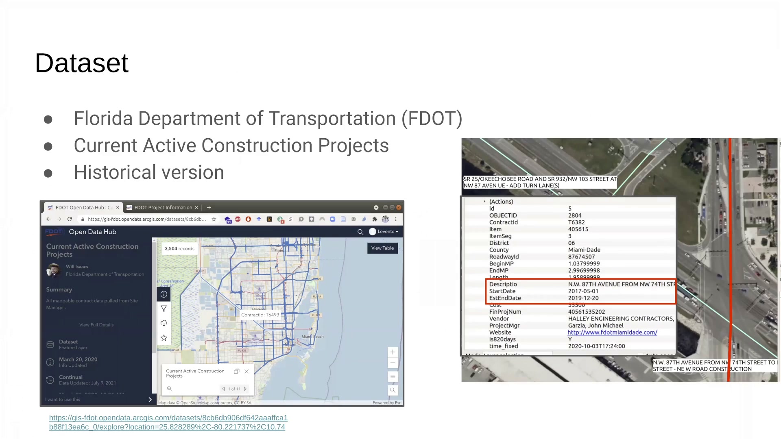Search the Open Data Hub site

click(360, 232)
